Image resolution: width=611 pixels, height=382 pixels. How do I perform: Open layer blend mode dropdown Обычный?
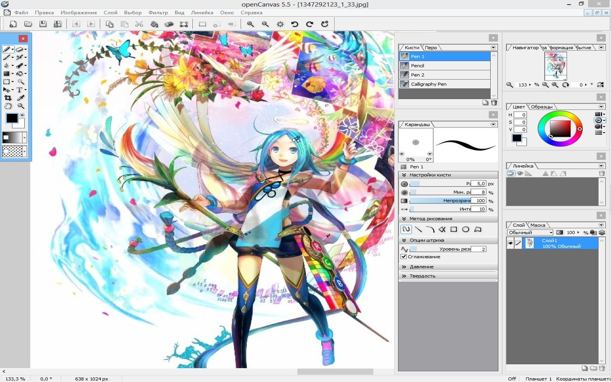pos(530,233)
